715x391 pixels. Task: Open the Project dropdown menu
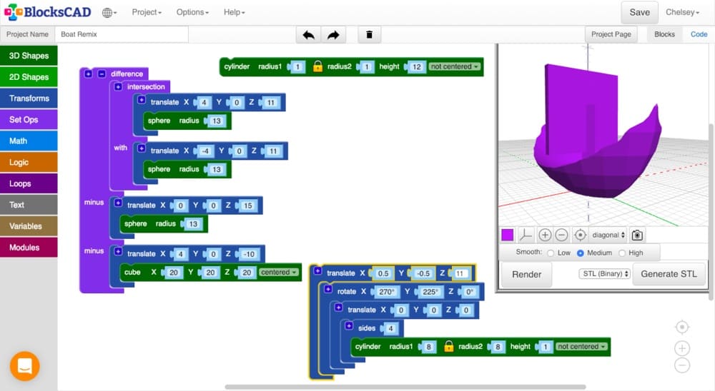[x=147, y=12]
